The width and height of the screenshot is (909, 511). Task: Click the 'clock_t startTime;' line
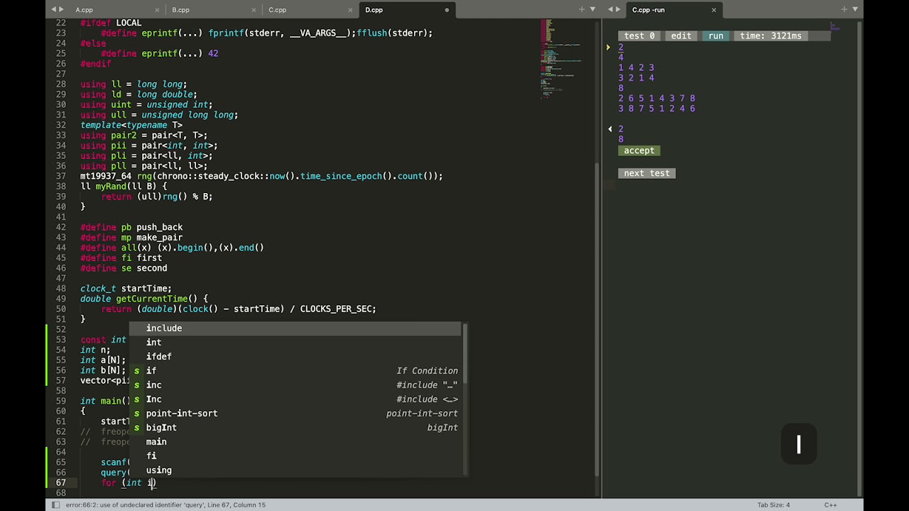point(126,288)
